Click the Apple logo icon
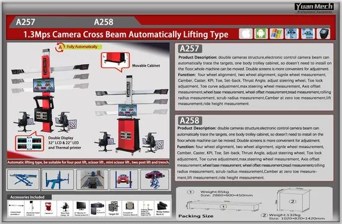 coord(246,34)
